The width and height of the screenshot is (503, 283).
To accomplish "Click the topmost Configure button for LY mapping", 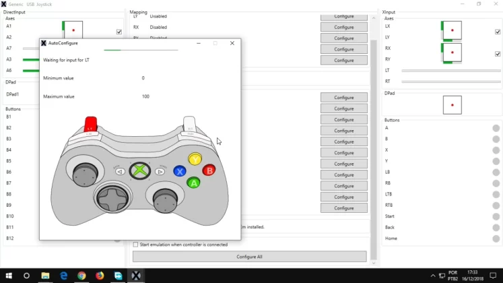I will coord(344,17).
